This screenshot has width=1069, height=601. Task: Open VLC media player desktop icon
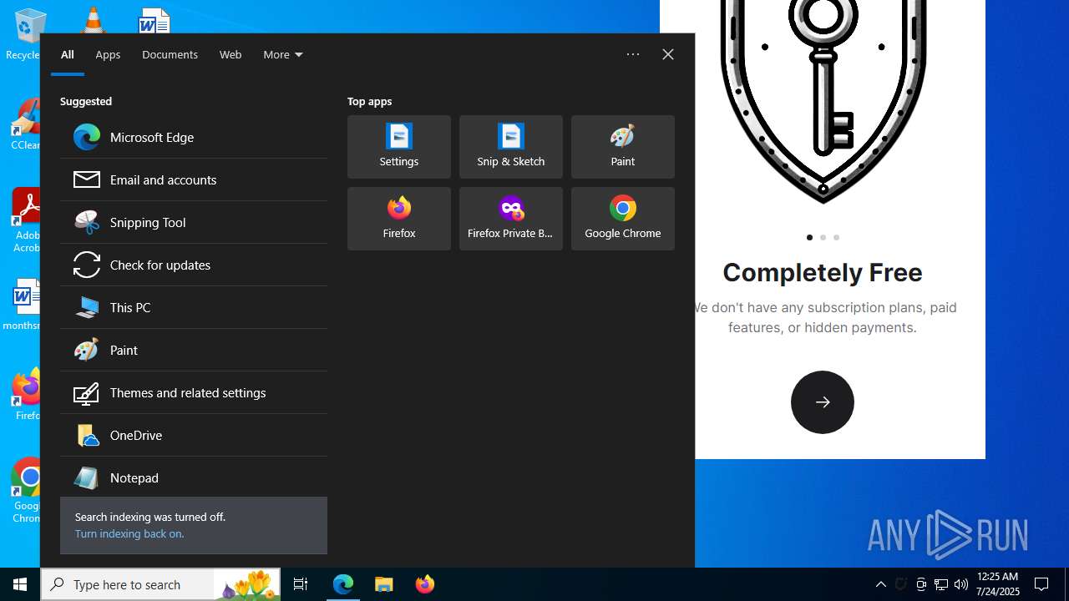pos(93,20)
